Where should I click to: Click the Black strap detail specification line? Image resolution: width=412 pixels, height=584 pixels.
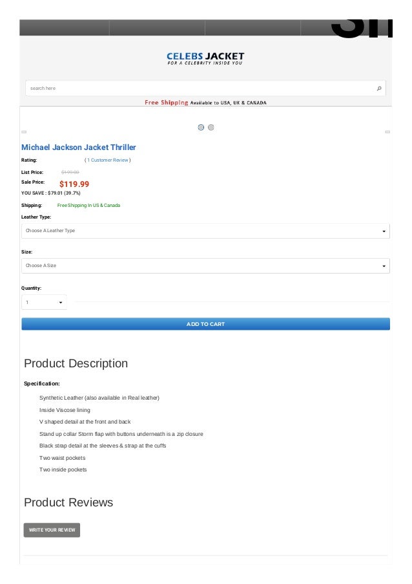coord(103,446)
